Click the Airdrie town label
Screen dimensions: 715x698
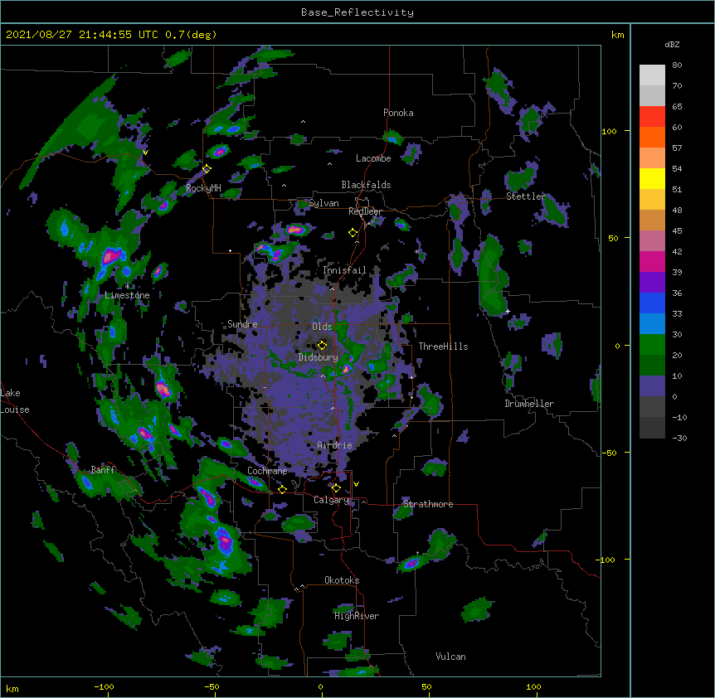(335, 445)
